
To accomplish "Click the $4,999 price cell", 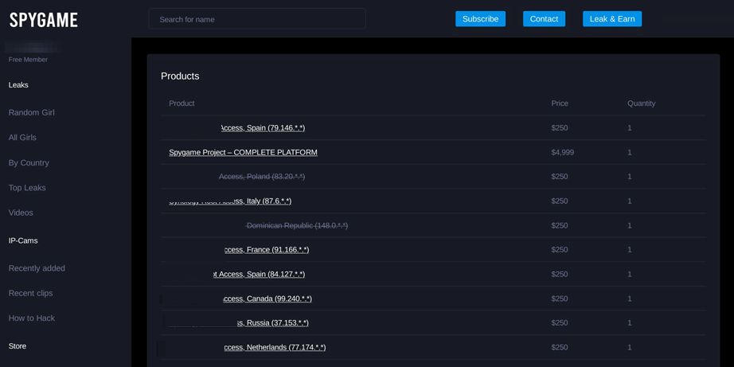I will click(x=562, y=152).
